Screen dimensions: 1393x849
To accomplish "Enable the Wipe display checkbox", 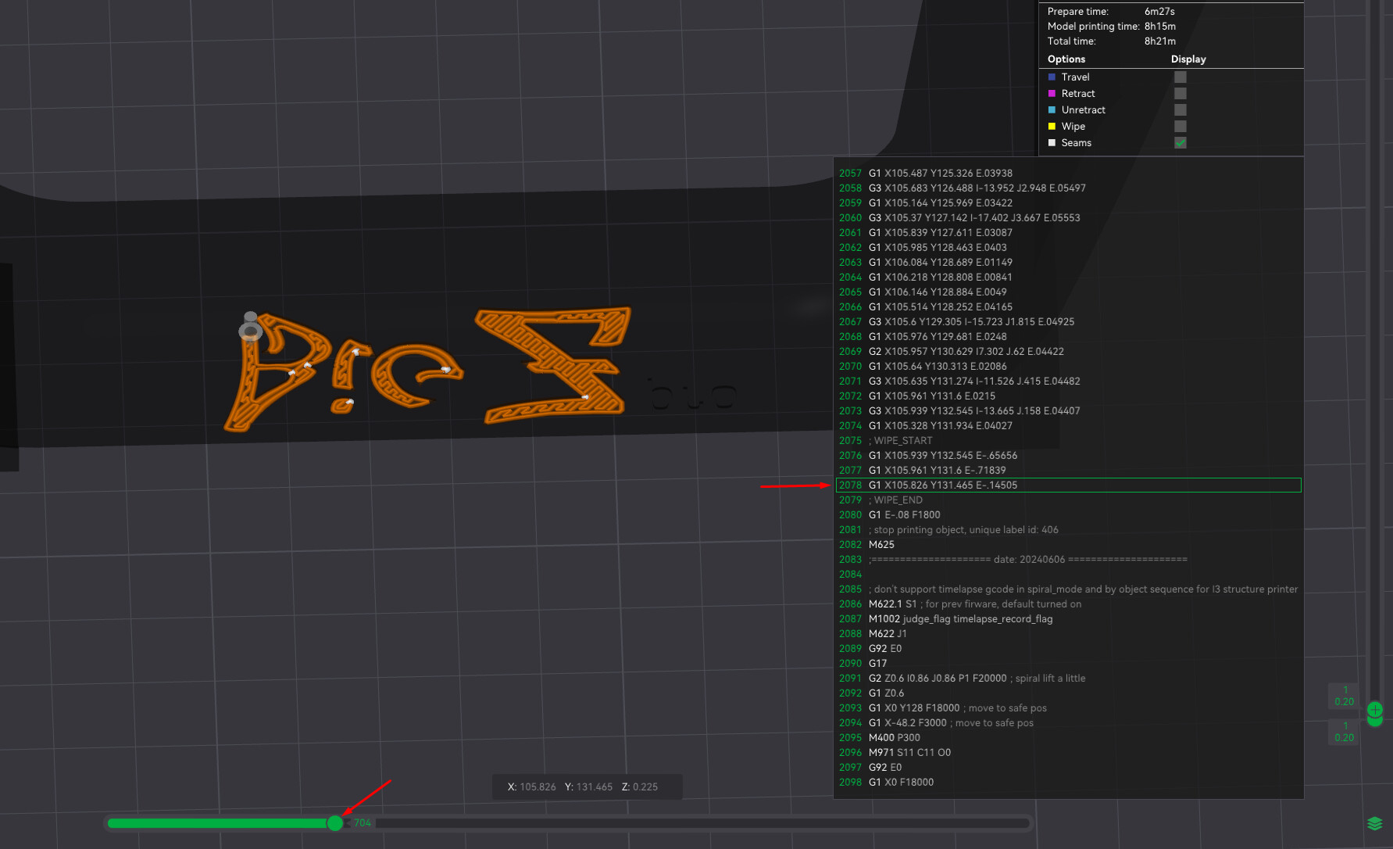I will point(1180,126).
